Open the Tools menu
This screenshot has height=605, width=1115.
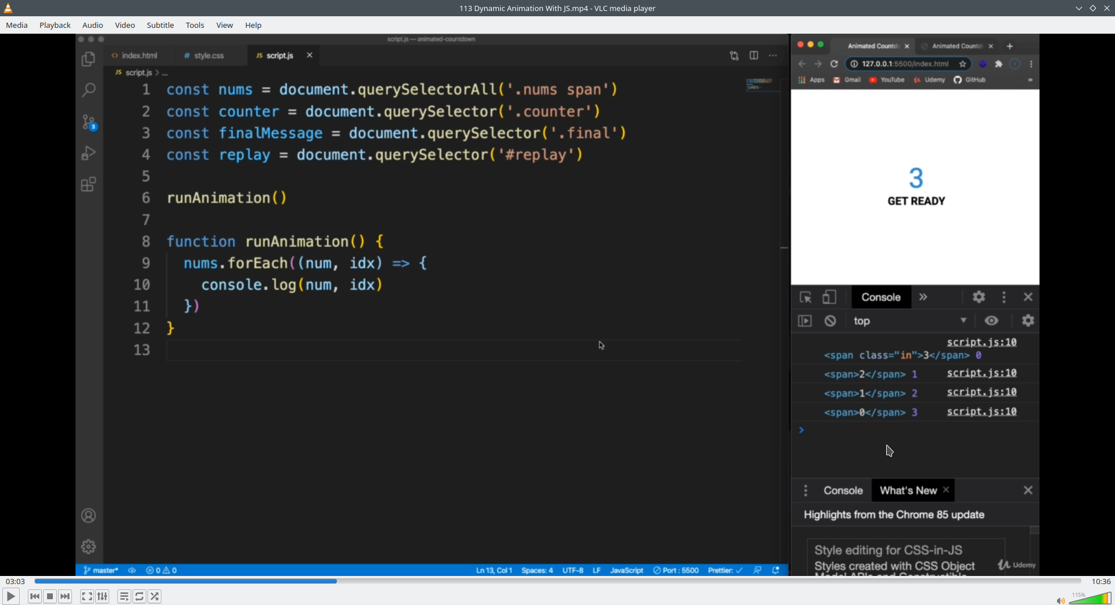[x=195, y=25]
